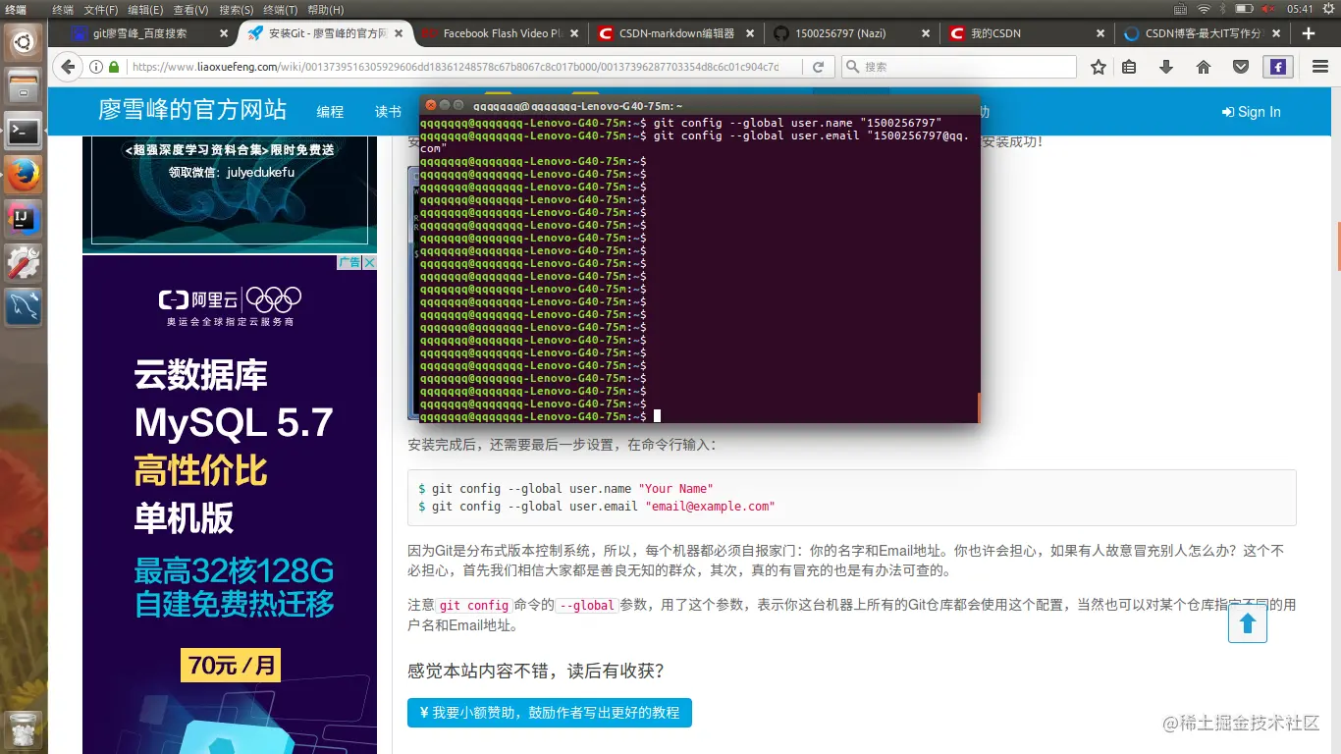Image resolution: width=1341 pixels, height=754 pixels.
Task: Open the 编程 navigation link
Action: point(330,112)
